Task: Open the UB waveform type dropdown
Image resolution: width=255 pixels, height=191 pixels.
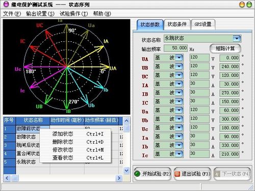Action: [179, 67]
